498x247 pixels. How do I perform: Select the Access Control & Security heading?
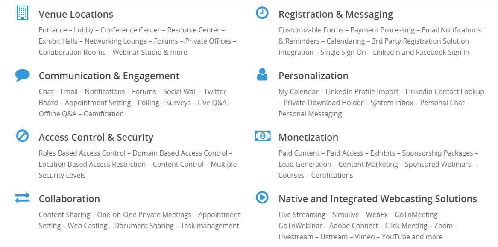96,137
